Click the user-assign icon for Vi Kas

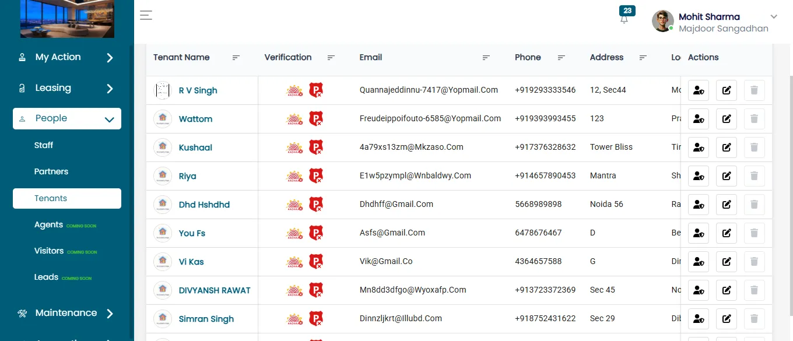pos(699,262)
